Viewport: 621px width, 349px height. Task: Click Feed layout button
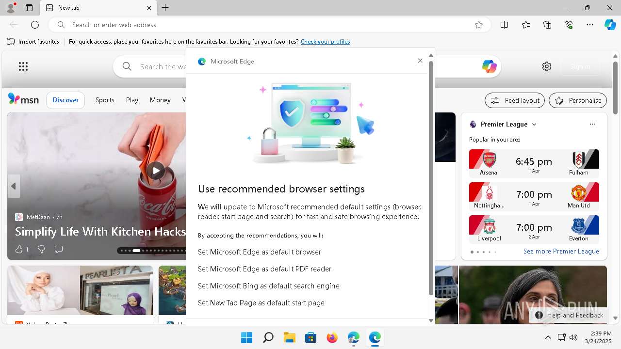515,100
